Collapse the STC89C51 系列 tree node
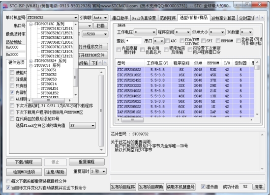The width and height of the screenshot is (270, 195). [31, 65]
